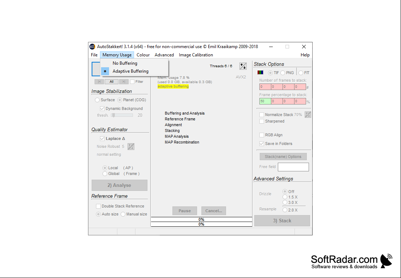Enable Sharpened checkbox
This screenshot has height=278, width=401.
(272, 121)
